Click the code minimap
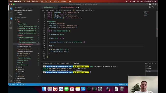This screenshot has width=166, height=93. click(x=147, y=14)
